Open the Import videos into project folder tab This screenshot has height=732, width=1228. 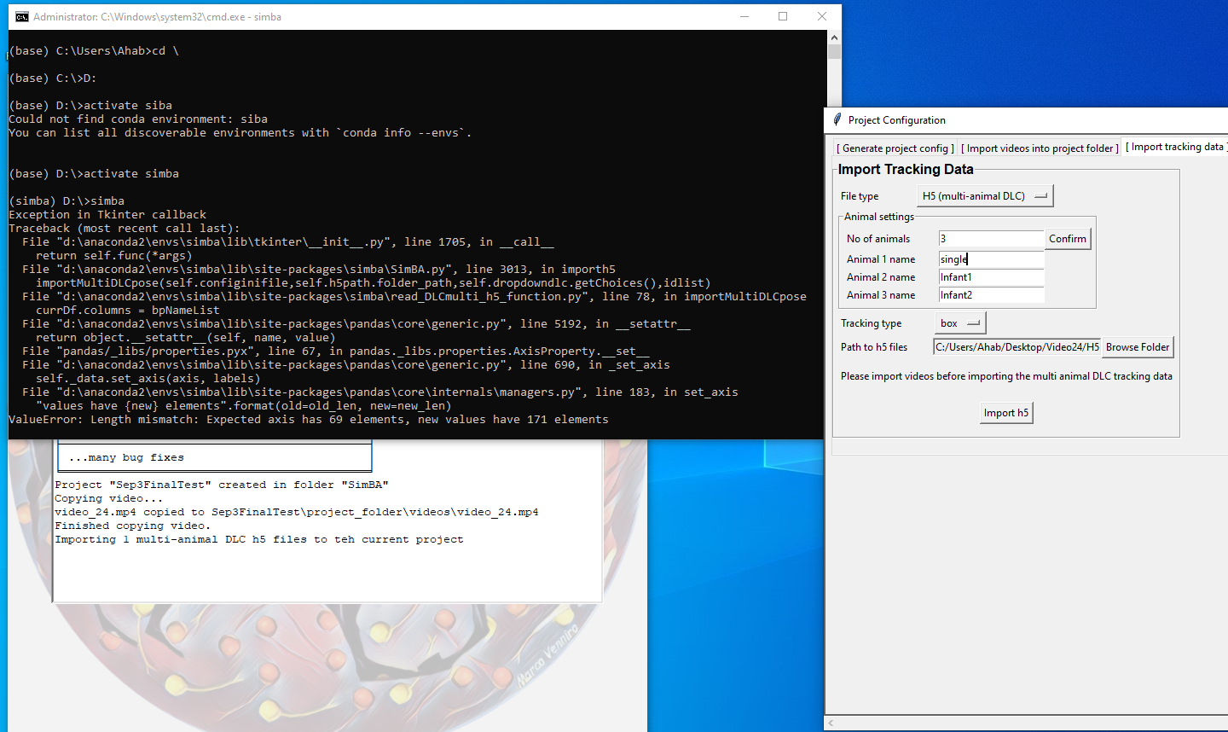pyautogui.click(x=1039, y=148)
